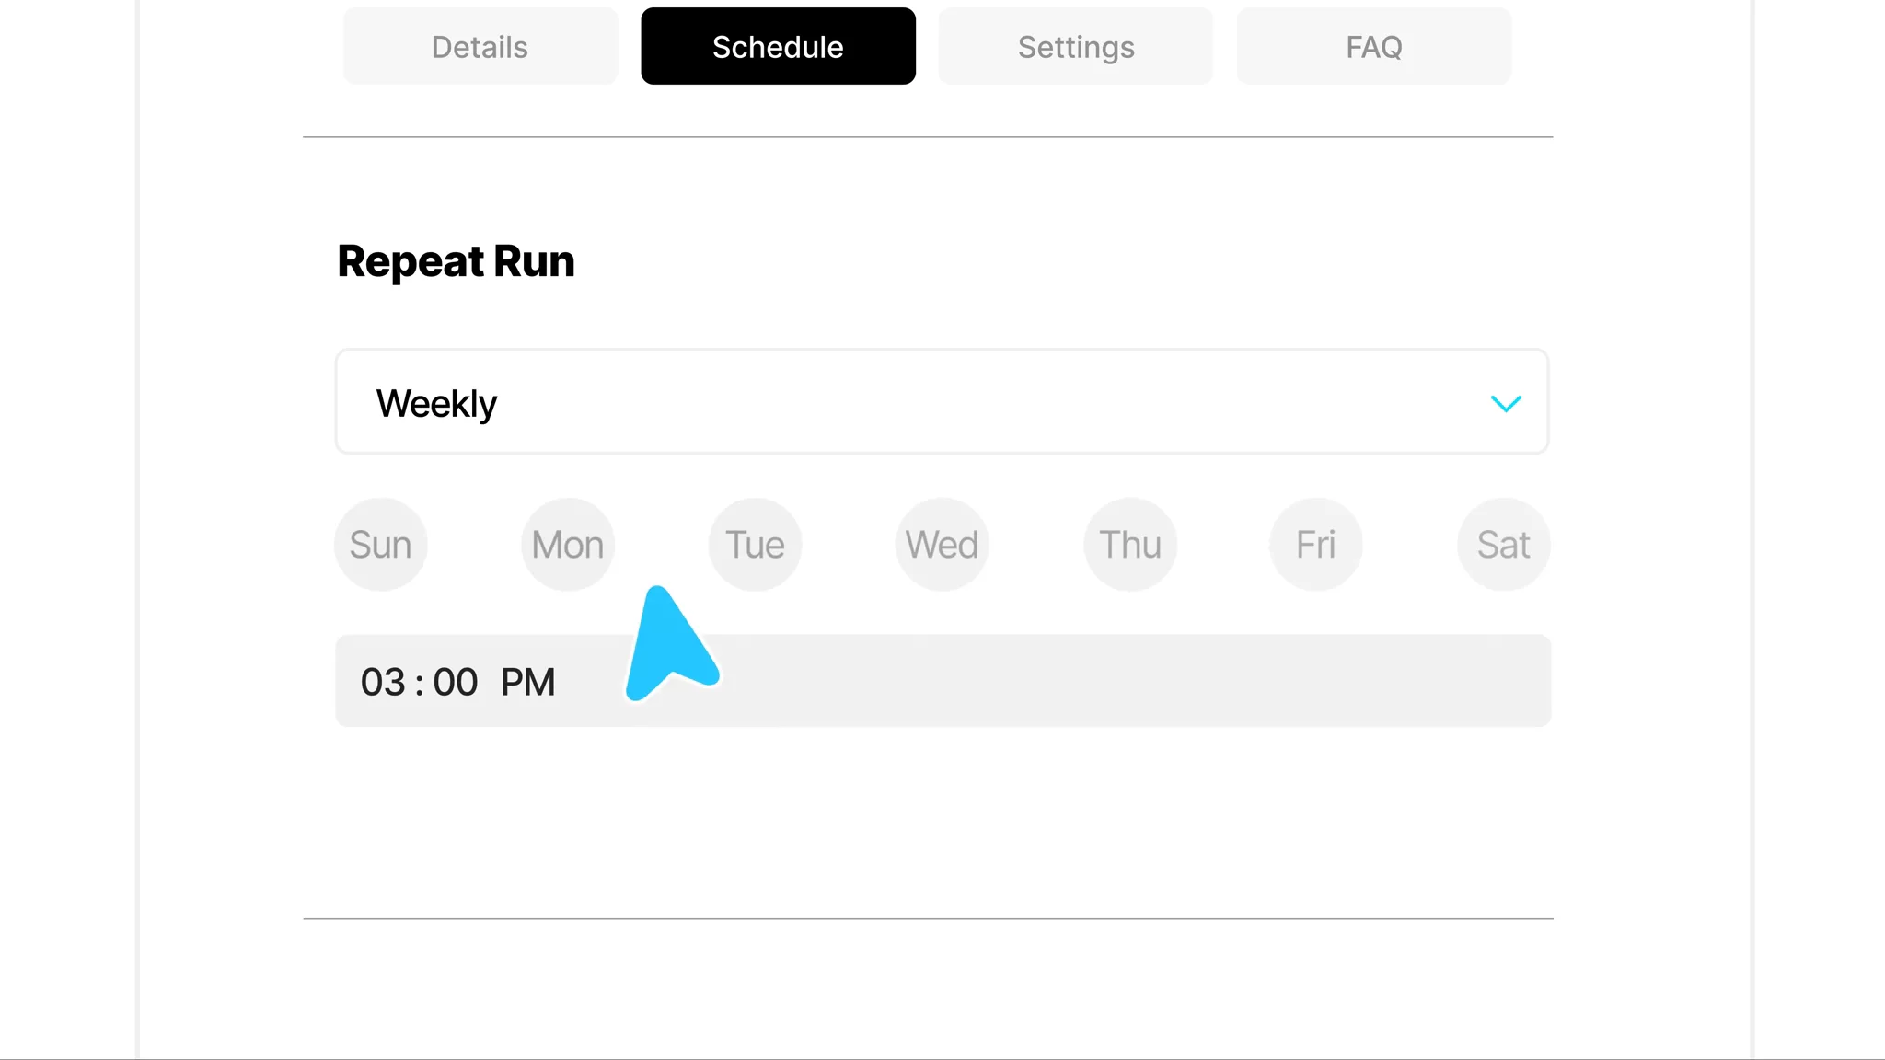The image size is (1885, 1060).
Task: Toggle the Thu day circle
Action: (1130, 545)
